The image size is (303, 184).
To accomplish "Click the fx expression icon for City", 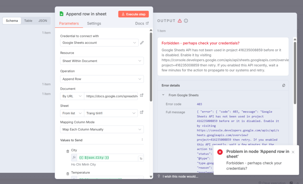I will [x=74, y=157].
